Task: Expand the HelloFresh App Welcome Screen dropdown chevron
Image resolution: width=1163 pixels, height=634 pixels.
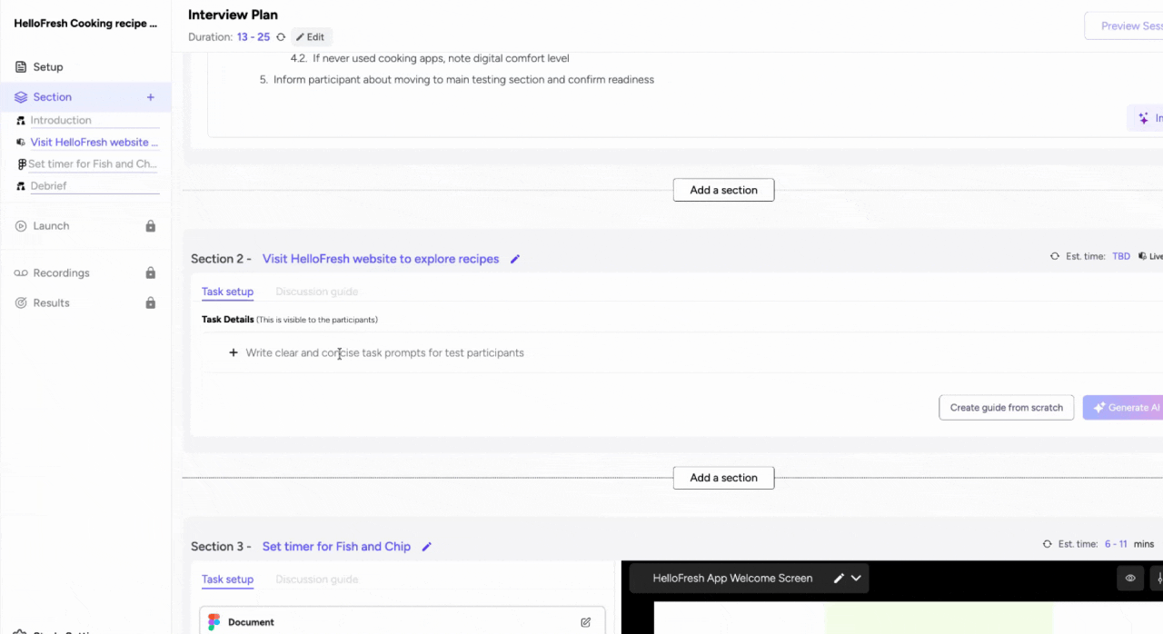Action: [x=855, y=578]
